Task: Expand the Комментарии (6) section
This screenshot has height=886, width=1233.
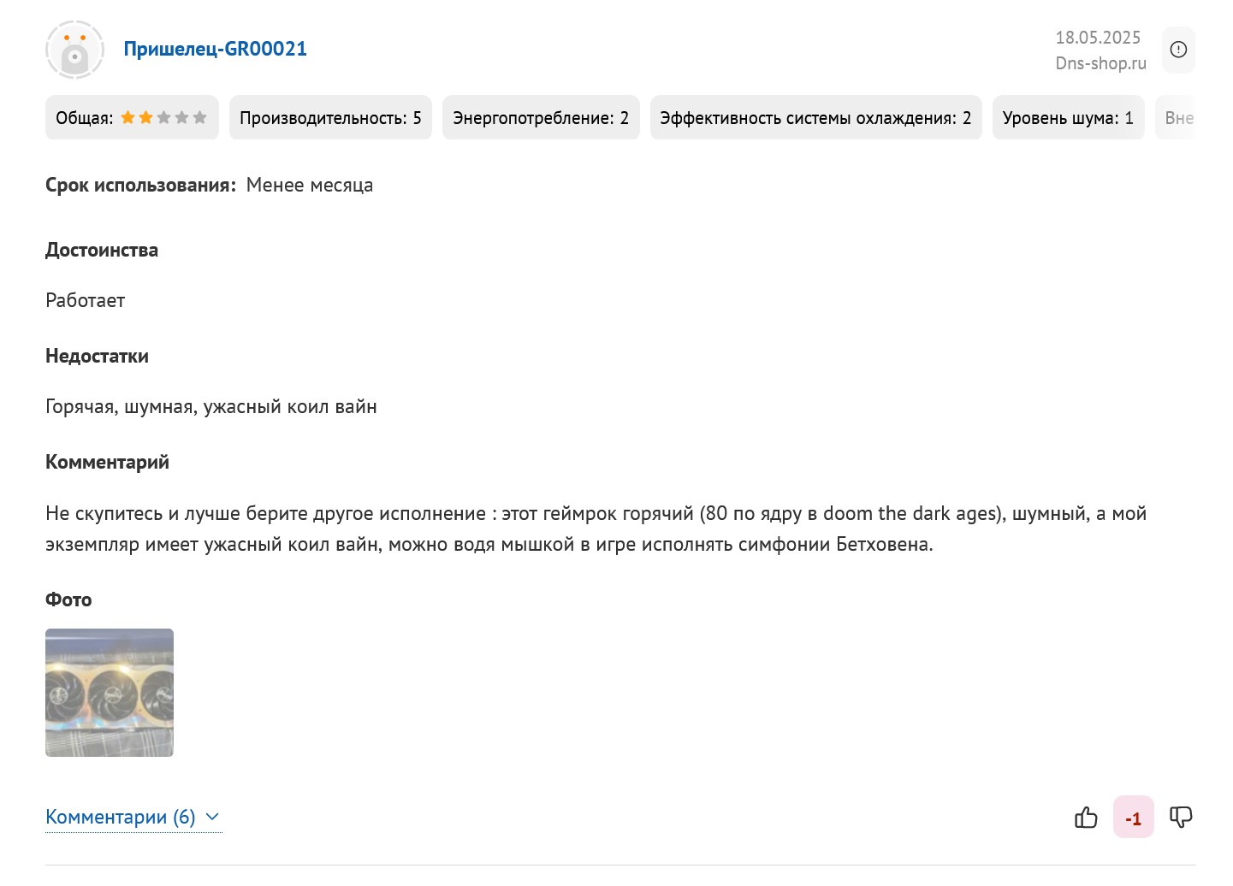Action: [x=121, y=818]
